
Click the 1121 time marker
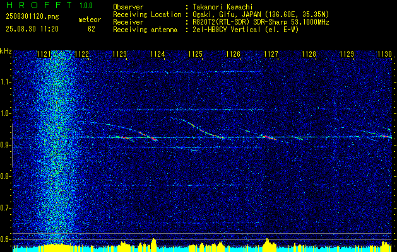click(x=44, y=54)
